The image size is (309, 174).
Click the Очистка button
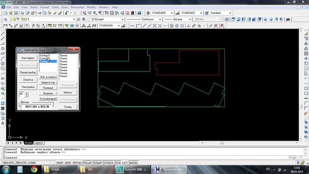(28, 80)
